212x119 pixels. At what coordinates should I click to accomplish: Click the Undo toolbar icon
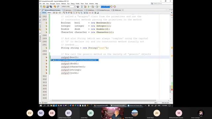point(55,7)
